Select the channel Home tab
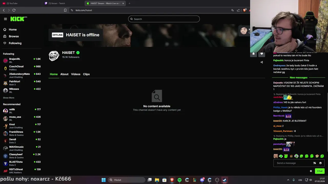The height and width of the screenshot is (184, 328). tap(54, 74)
